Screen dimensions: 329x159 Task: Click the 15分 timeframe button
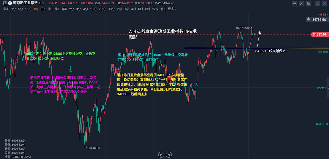[x=28, y=9]
